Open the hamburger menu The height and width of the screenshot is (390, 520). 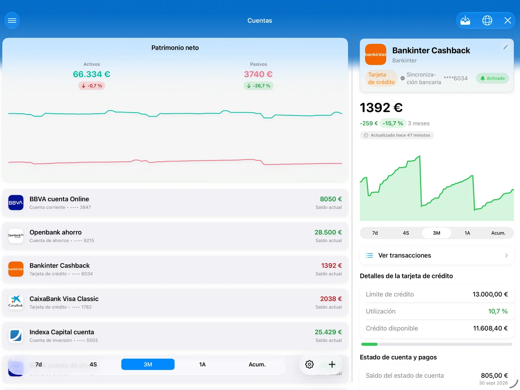[x=12, y=20]
